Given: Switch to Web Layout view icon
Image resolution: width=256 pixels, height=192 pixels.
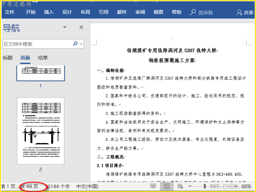Looking at the screenshot, I should (180, 186).
